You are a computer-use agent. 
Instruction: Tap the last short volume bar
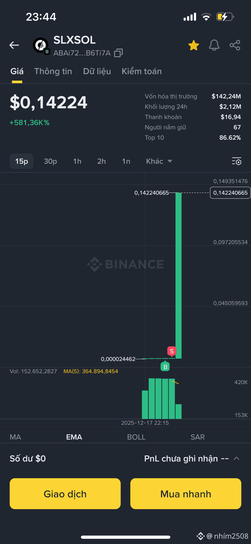point(179,412)
